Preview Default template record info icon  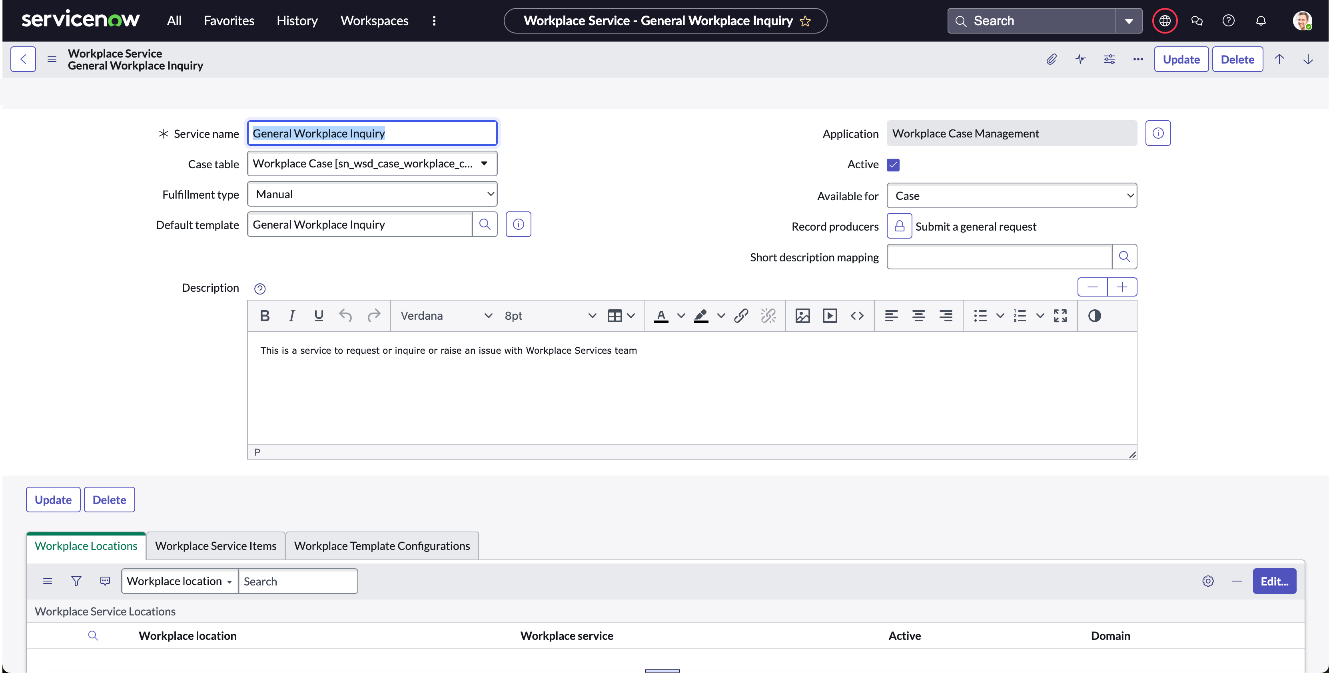(x=519, y=224)
